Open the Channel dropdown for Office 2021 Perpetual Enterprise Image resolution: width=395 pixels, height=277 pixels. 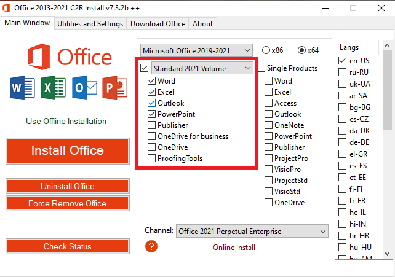[x=252, y=232]
